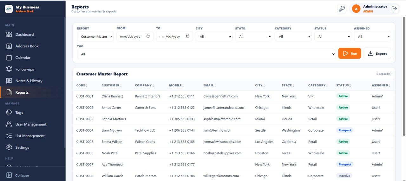Open the Notes & History menu item
406x181 pixels.
pyautogui.click(x=32, y=81)
